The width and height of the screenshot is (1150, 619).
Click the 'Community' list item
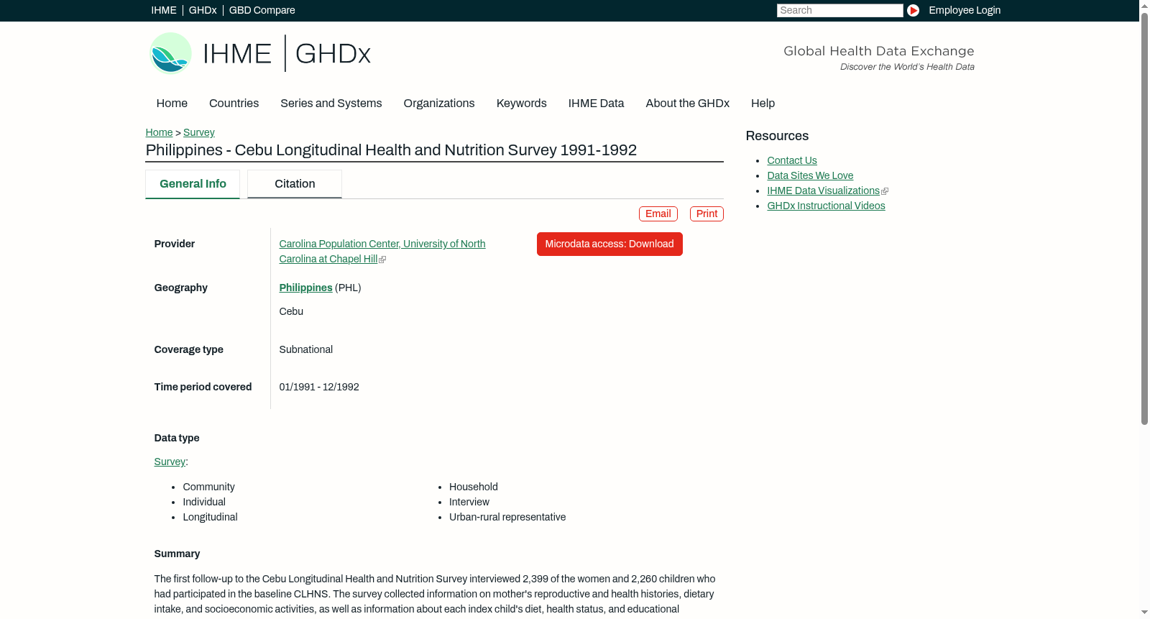pyautogui.click(x=209, y=487)
